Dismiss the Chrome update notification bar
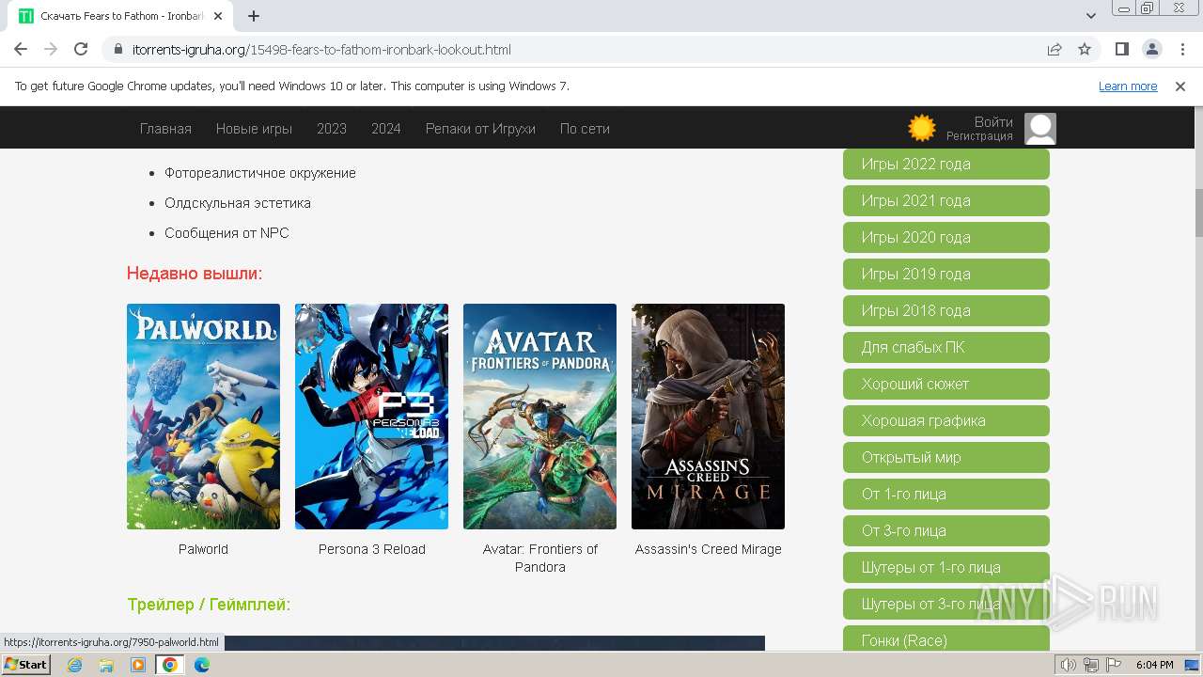 coord(1180,86)
